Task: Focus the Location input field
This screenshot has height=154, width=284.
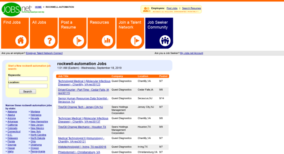Action: [x=28, y=86]
